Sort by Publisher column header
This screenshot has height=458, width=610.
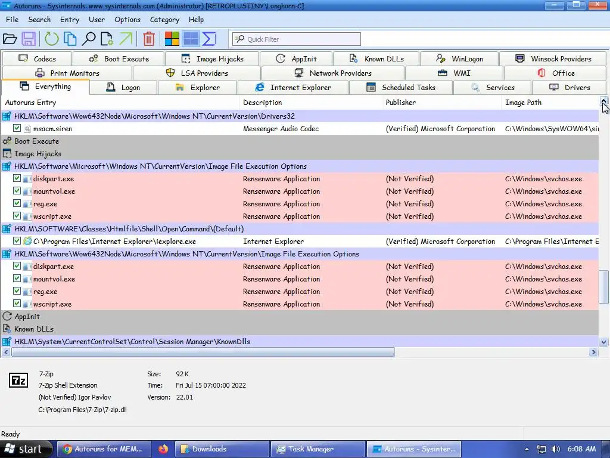coord(441,103)
